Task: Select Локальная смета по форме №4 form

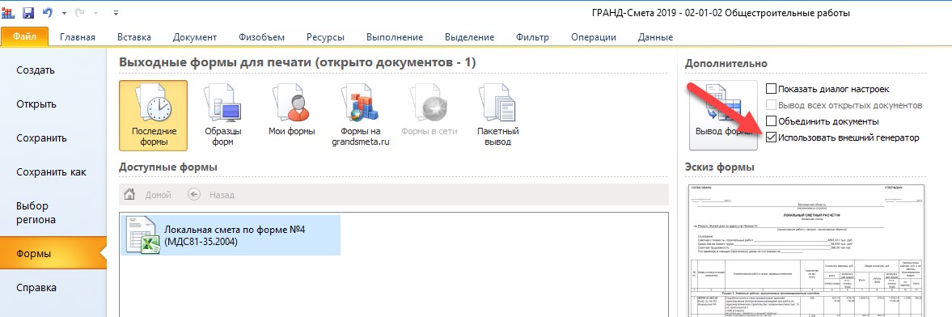Action: pos(230,235)
